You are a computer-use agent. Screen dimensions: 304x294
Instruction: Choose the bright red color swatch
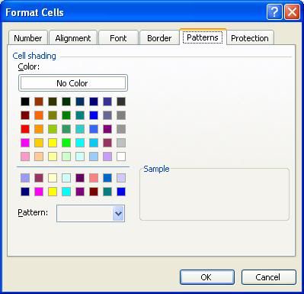pos(25,129)
